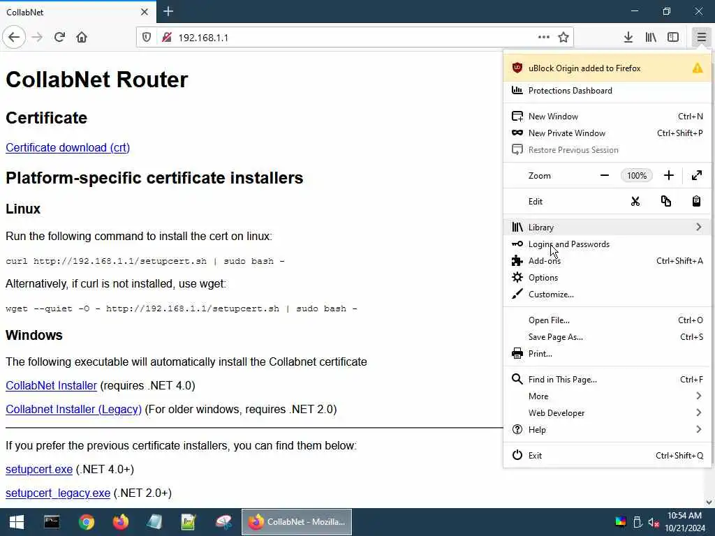This screenshot has width=715, height=536.
Task: Toggle the sidebar toolbar button
Action: pos(673,38)
